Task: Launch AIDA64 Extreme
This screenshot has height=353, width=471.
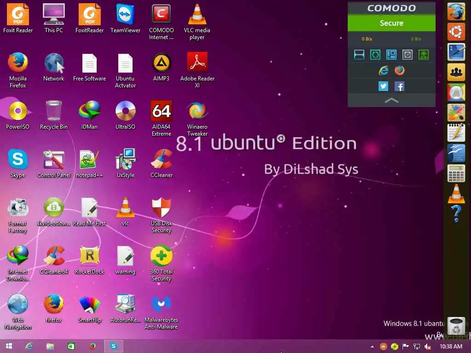Action: click(161, 118)
